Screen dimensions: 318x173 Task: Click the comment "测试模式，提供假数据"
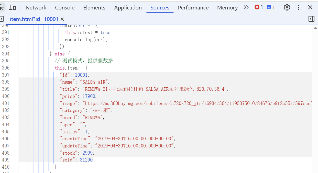tap(84, 61)
